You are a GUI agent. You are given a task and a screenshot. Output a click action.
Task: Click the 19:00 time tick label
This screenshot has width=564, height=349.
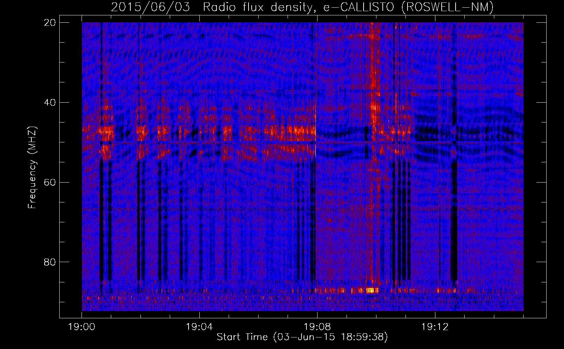(x=82, y=327)
